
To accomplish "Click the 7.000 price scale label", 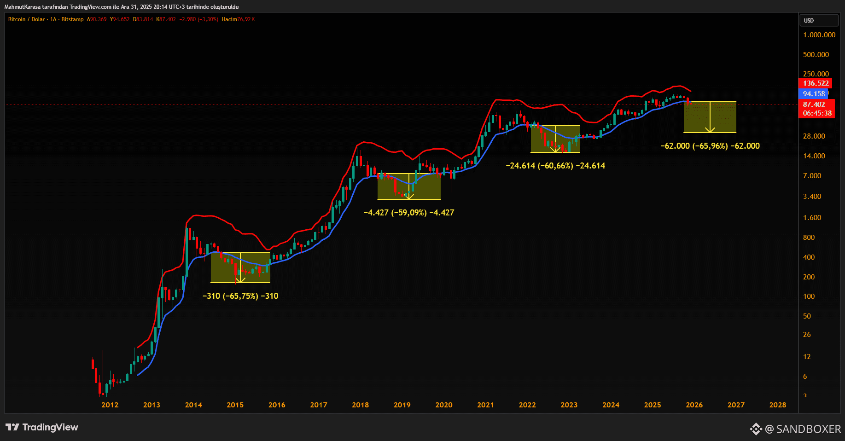I will pyautogui.click(x=812, y=176).
